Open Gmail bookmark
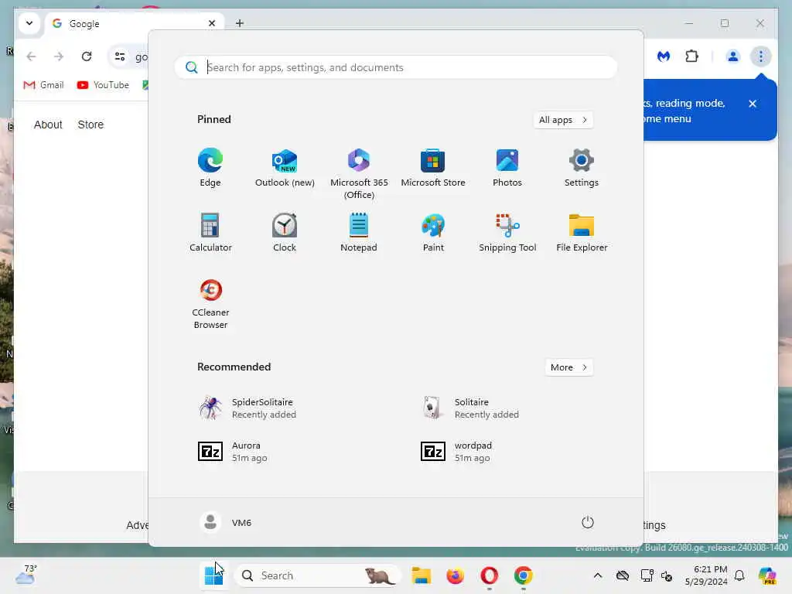This screenshot has width=792, height=594. (44, 85)
